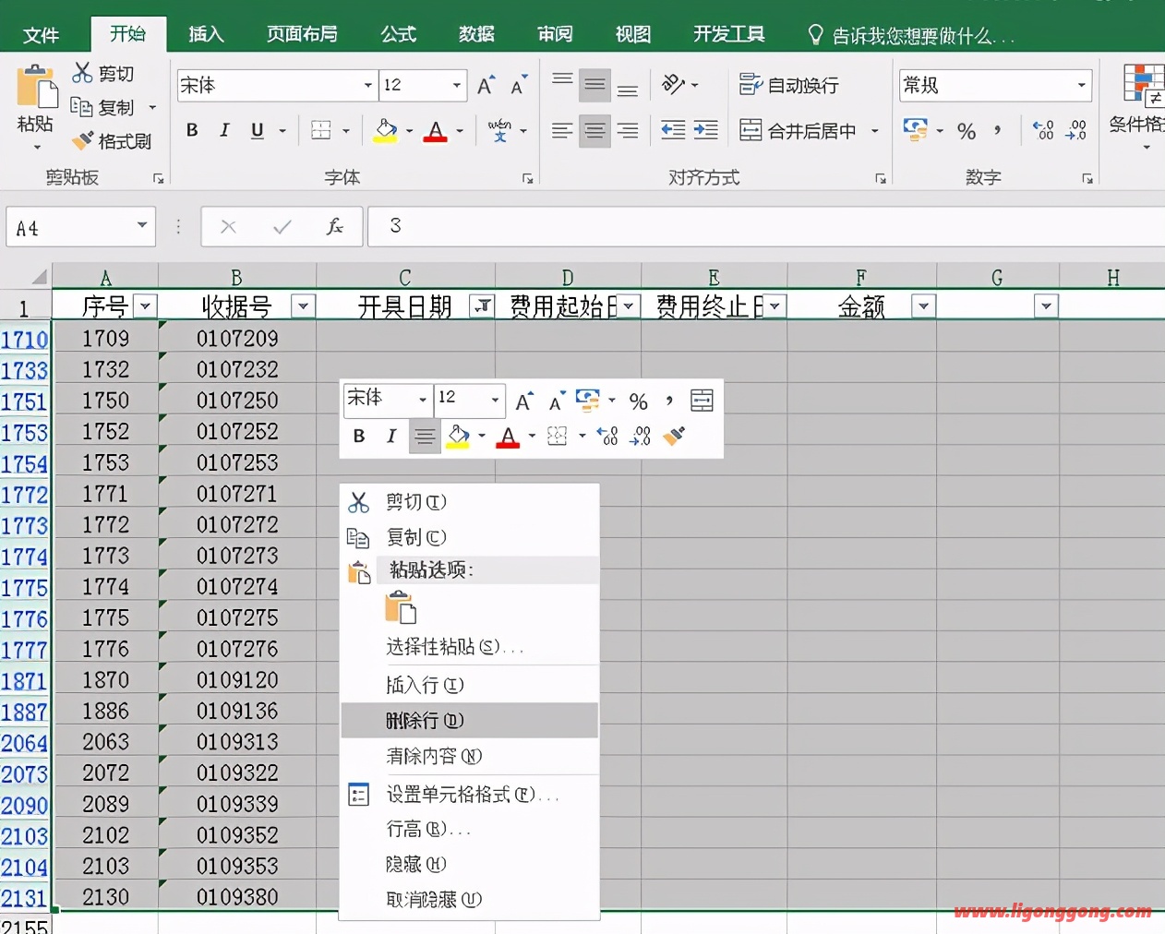The image size is (1165, 934).
Task: Increase font size in ribbon
Action: tap(486, 85)
